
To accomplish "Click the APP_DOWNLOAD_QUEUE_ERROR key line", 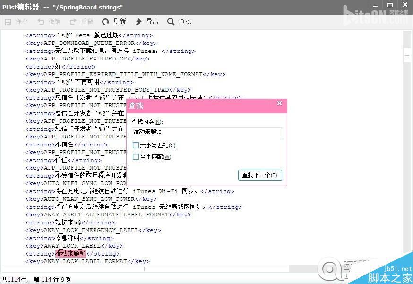I will [91, 43].
